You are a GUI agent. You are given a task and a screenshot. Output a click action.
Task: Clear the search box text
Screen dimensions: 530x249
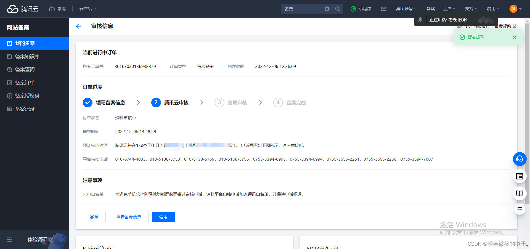pos(327,9)
